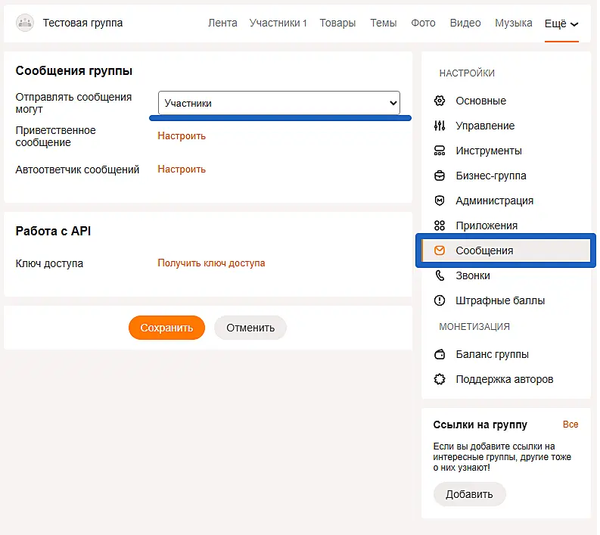Image resolution: width=600 pixels, height=535 pixels.
Task: Go to the Товары tab
Action: tap(337, 23)
